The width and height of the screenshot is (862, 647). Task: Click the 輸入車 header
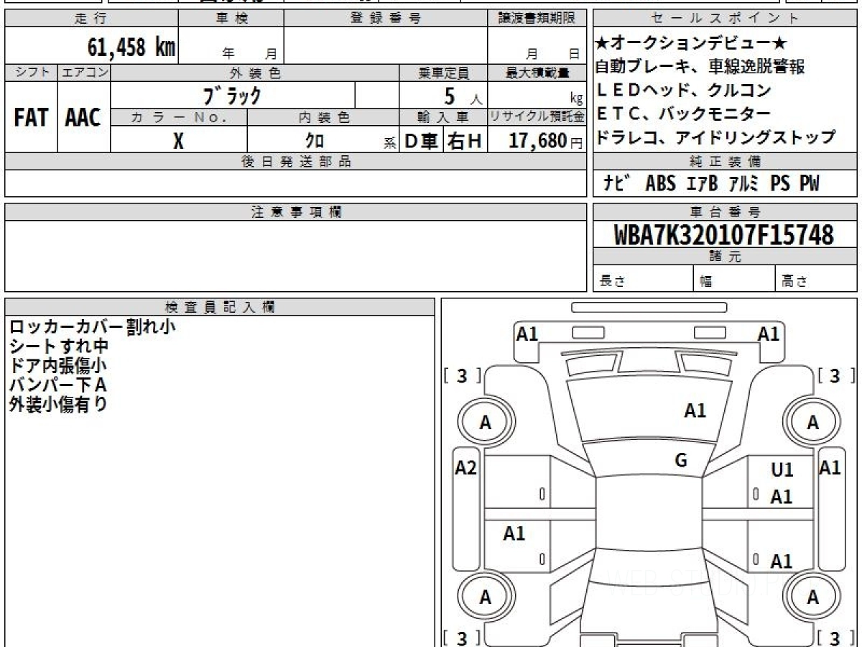click(x=443, y=117)
